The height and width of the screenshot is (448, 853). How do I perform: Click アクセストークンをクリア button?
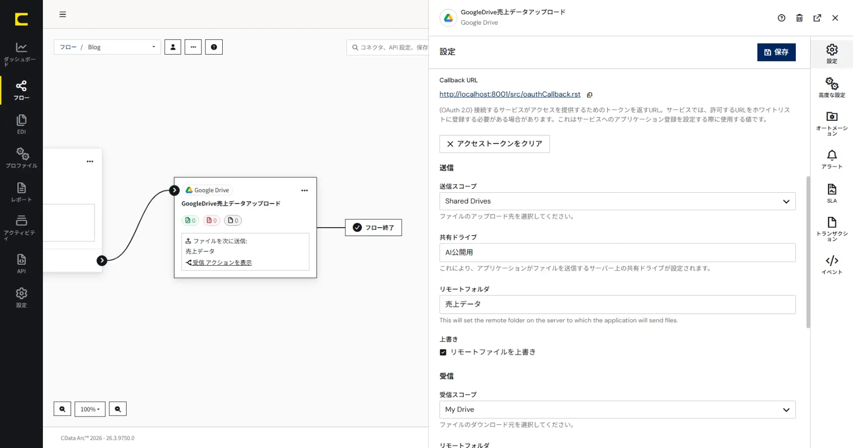pos(494,144)
